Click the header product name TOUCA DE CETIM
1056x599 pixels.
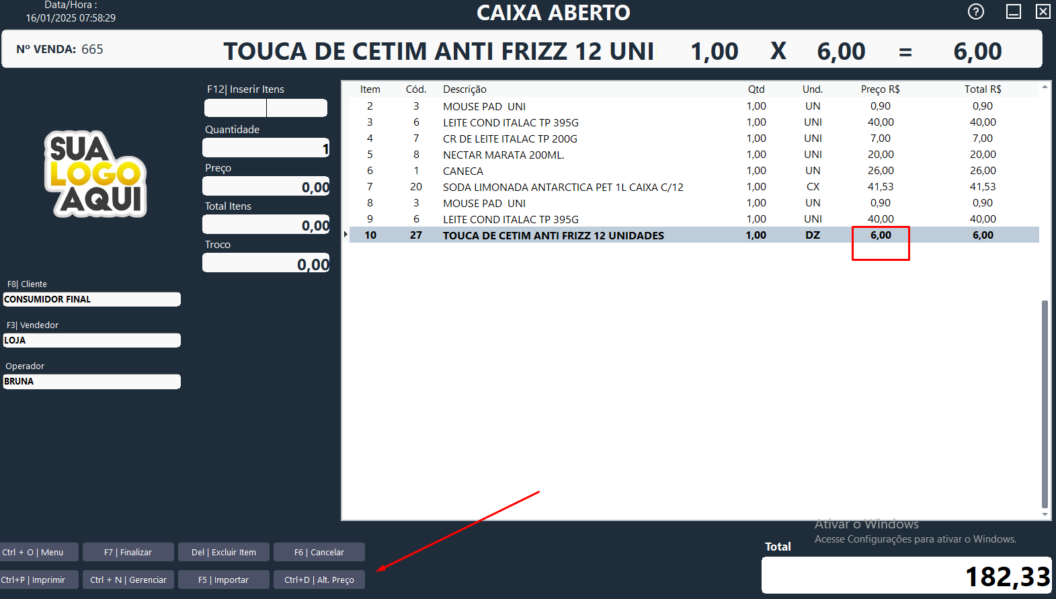[x=438, y=52]
